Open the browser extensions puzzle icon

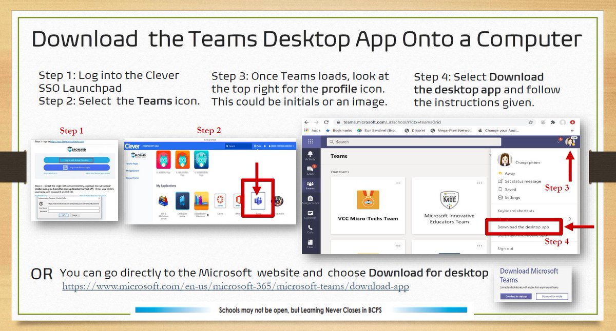click(553, 122)
